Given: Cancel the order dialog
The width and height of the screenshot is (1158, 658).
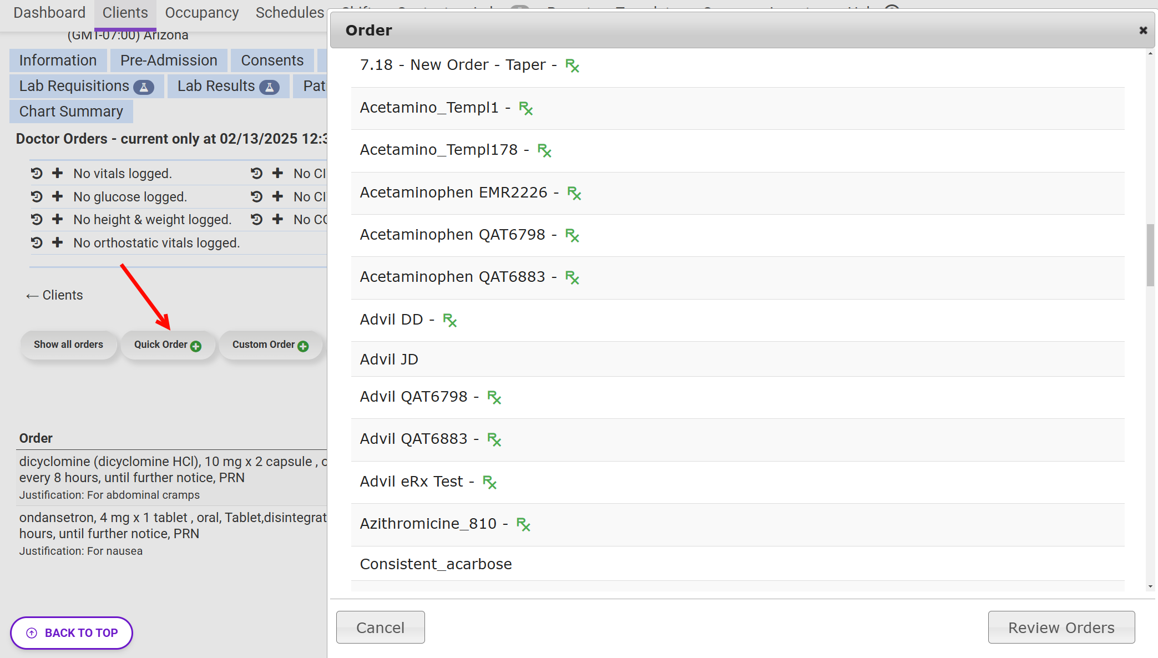Looking at the screenshot, I should tap(380, 627).
